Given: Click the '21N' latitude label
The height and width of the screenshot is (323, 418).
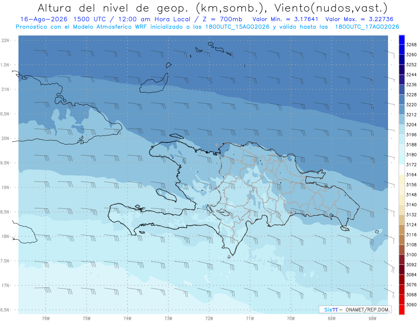Looking at the screenshot, I should pos(6,90).
